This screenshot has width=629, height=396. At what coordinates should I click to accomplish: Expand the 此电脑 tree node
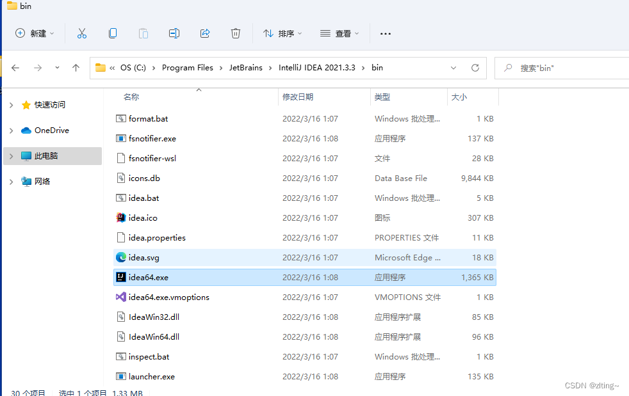(x=12, y=156)
